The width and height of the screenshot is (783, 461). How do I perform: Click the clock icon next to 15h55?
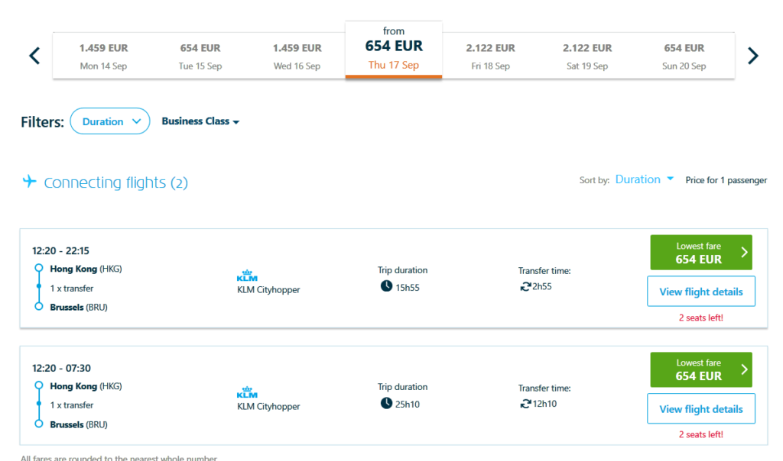(x=386, y=286)
